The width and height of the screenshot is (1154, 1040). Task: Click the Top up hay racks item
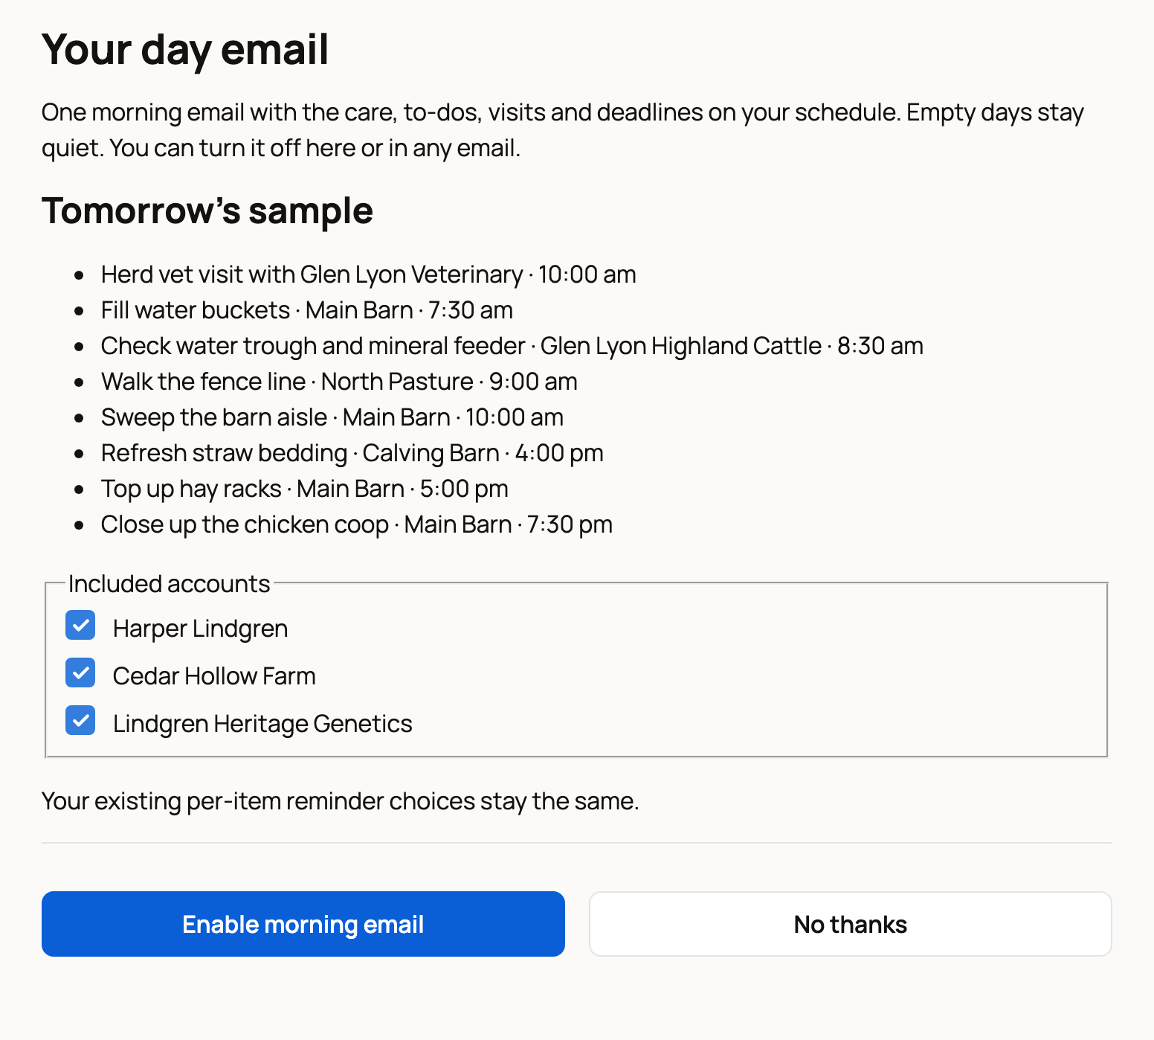click(x=305, y=489)
